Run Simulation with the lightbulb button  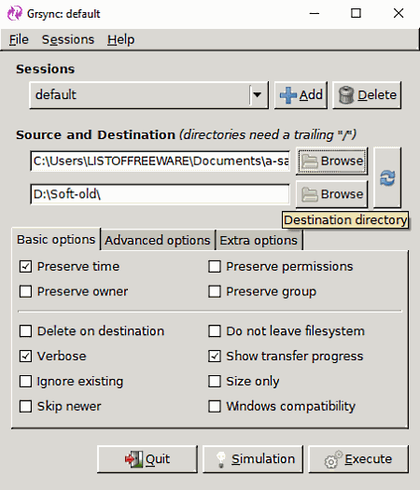tap(253, 459)
